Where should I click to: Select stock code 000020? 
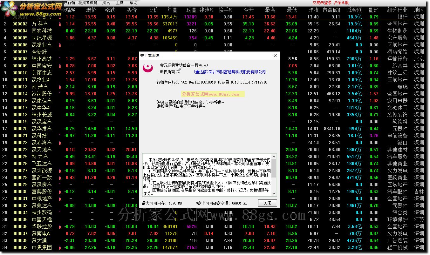click(20, 129)
